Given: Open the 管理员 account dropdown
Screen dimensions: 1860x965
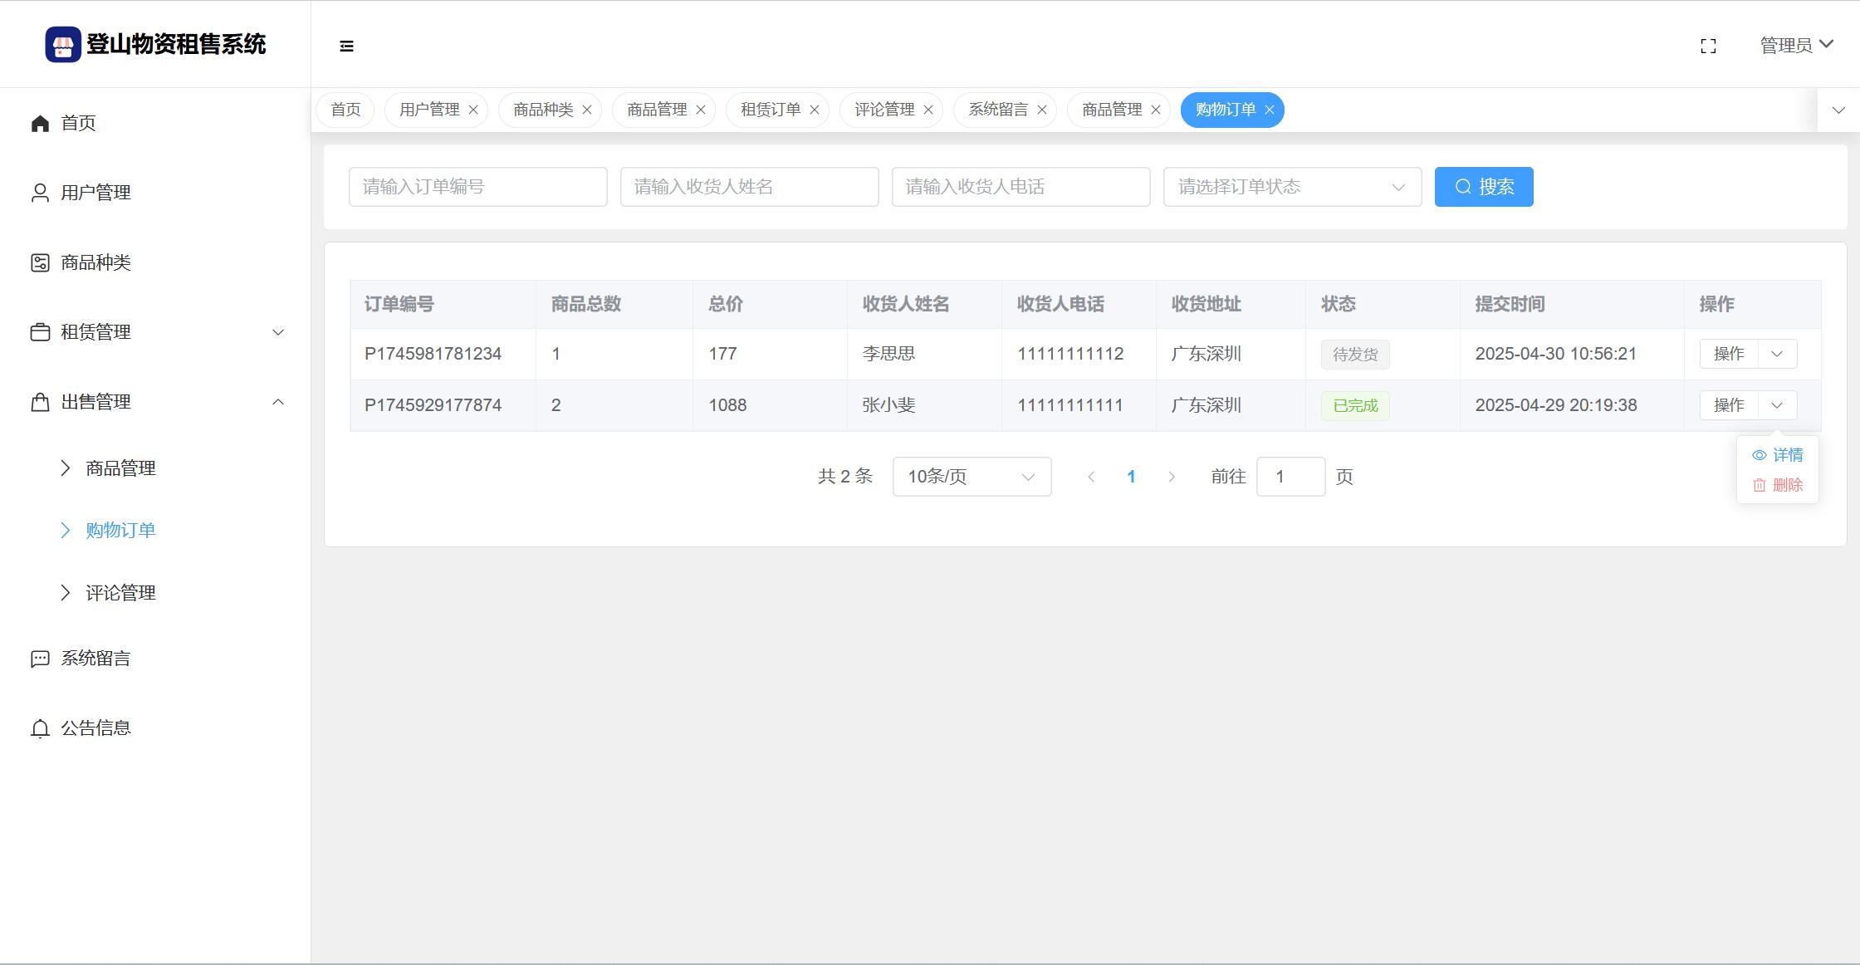Looking at the screenshot, I should 1796,45.
